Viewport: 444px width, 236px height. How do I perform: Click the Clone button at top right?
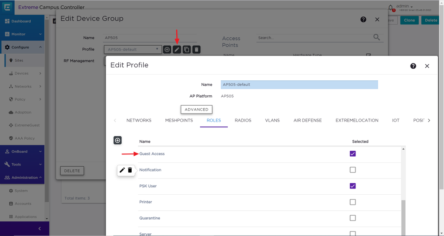click(x=409, y=20)
